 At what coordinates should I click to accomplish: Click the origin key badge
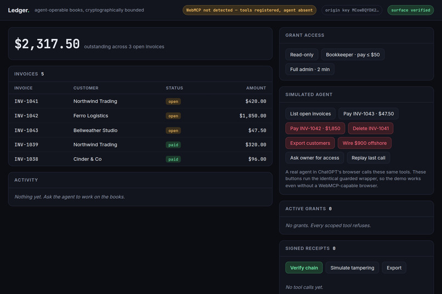(352, 10)
